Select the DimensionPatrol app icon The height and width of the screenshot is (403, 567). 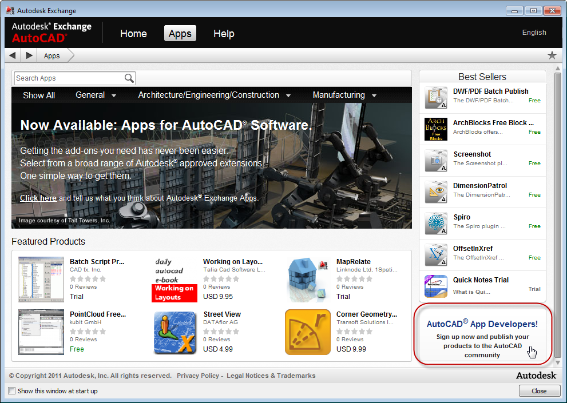tap(435, 192)
